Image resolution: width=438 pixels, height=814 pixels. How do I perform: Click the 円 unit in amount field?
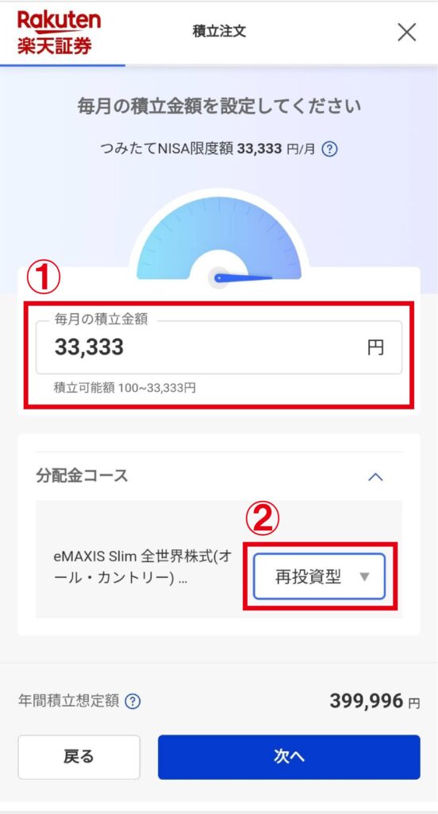click(376, 347)
